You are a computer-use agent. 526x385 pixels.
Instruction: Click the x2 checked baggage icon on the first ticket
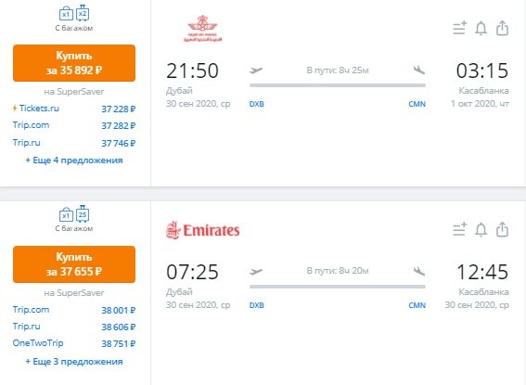pos(83,13)
